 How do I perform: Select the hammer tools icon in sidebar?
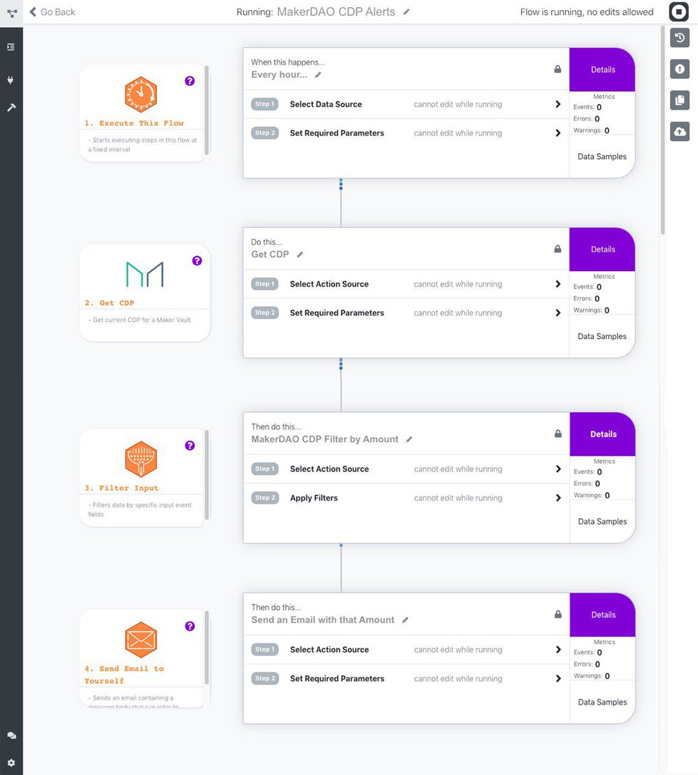click(11, 108)
